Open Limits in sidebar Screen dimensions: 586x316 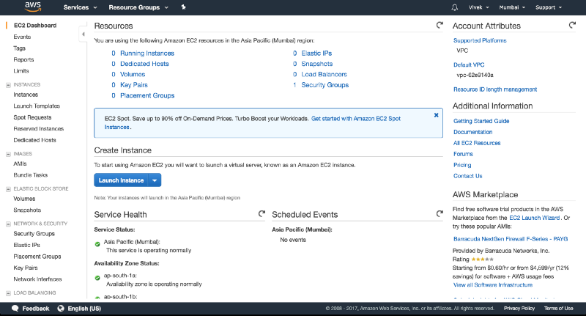(21, 70)
